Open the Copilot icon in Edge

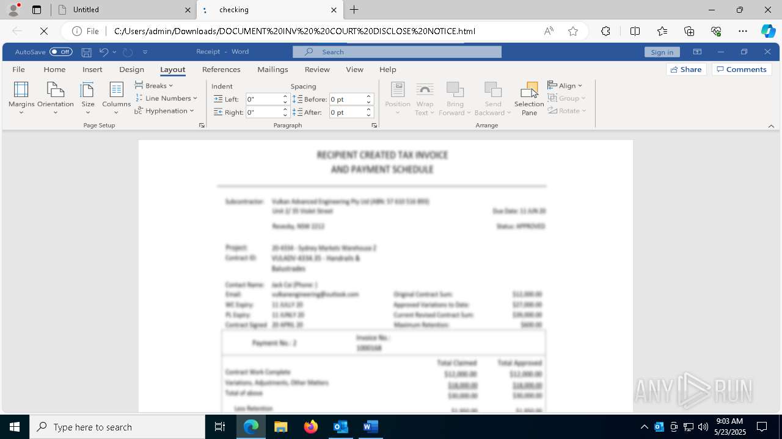(768, 31)
